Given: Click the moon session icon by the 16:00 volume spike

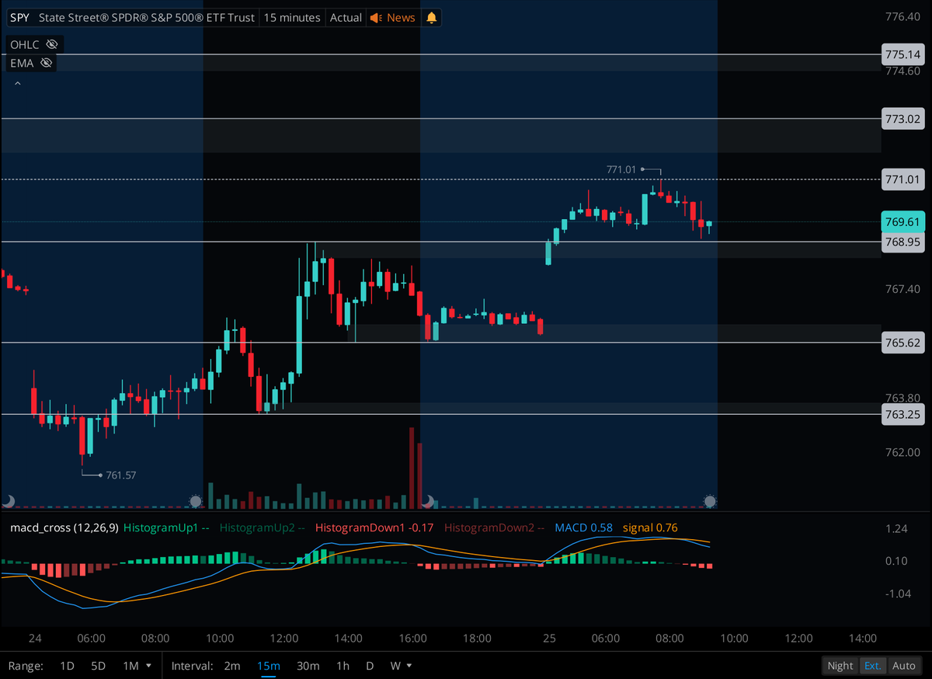Looking at the screenshot, I should pyautogui.click(x=426, y=501).
